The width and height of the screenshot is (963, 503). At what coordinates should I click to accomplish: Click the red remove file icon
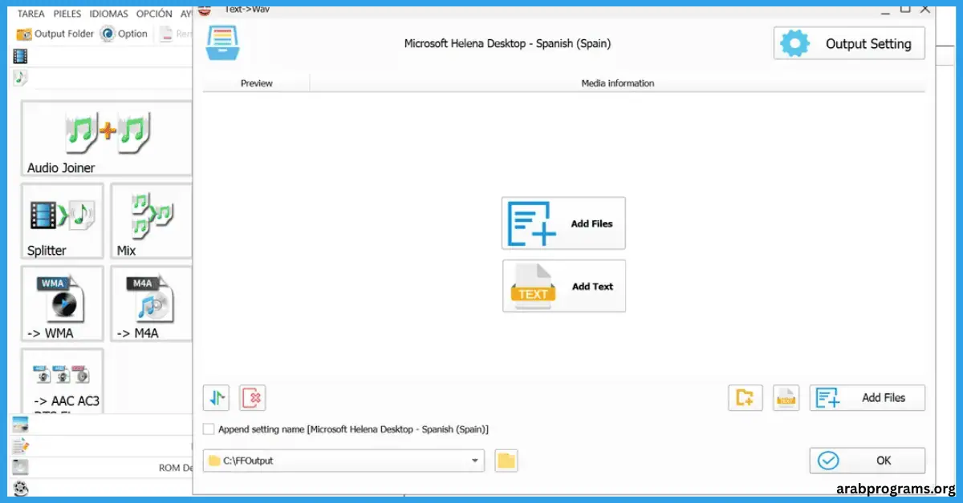pyautogui.click(x=253, y=397)
